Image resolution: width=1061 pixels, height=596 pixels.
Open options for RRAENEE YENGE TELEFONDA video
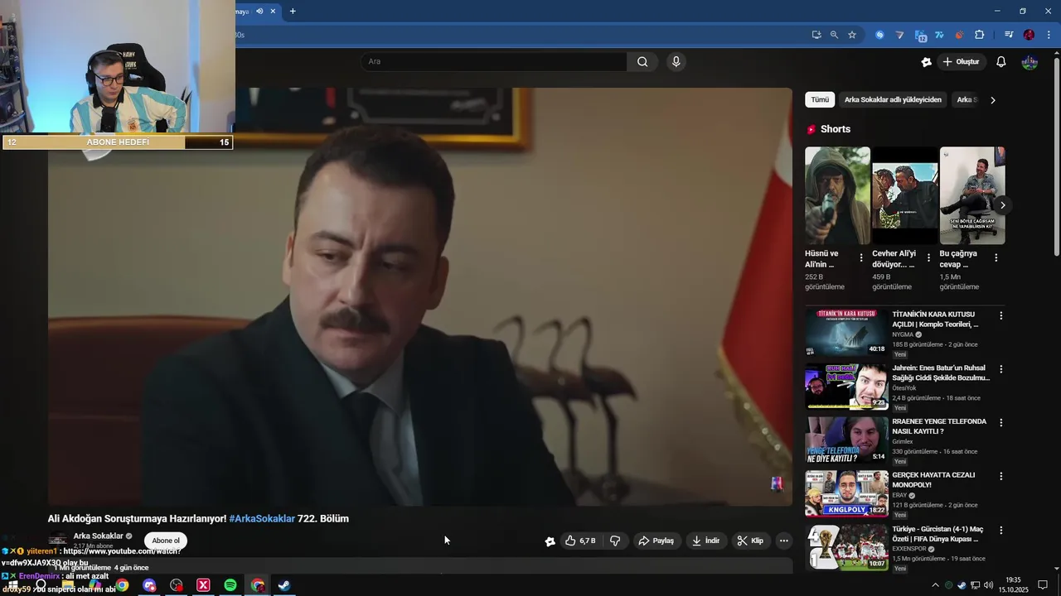(x=1000, y=422)
